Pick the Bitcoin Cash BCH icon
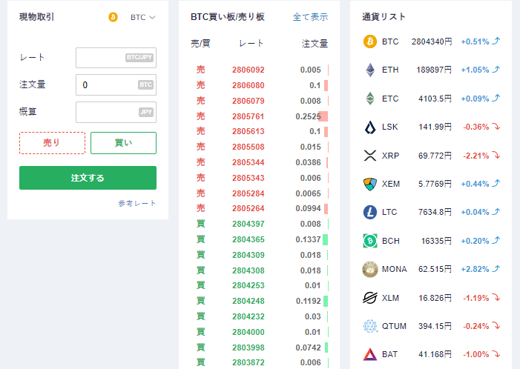 369,241
